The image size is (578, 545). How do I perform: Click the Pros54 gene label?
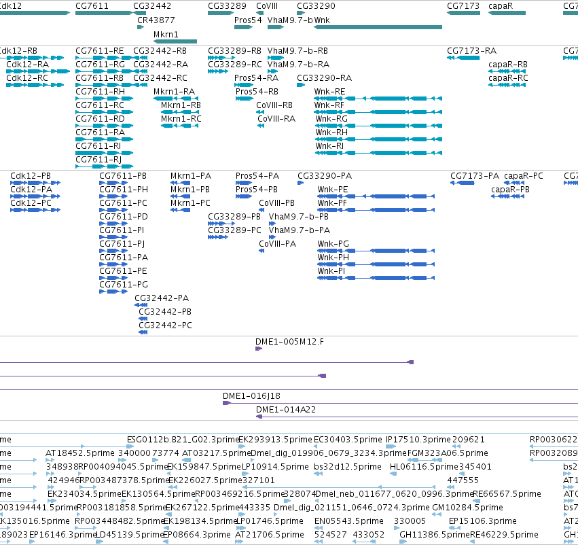248,20
